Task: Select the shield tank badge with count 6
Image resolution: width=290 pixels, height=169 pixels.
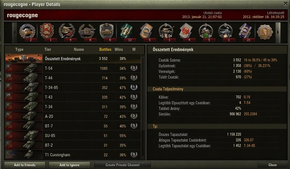Action: pyautogui.click(x=107, y=32)
